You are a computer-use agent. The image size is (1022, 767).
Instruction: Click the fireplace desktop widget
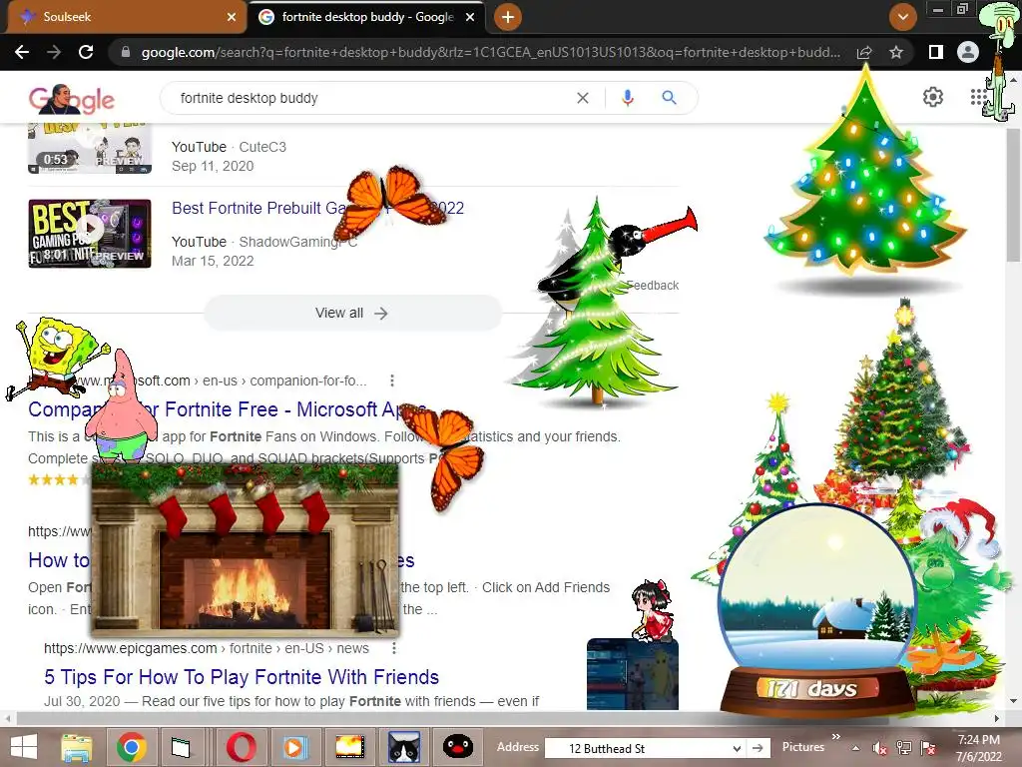click(x=246, y=550)
